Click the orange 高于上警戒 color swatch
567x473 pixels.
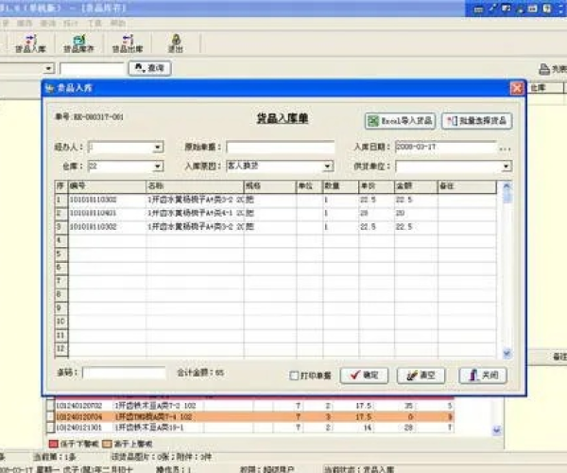107,444
